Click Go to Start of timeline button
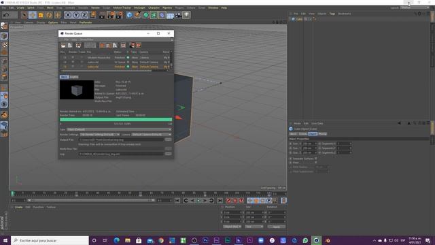435x245 pixels. (177, 201)
